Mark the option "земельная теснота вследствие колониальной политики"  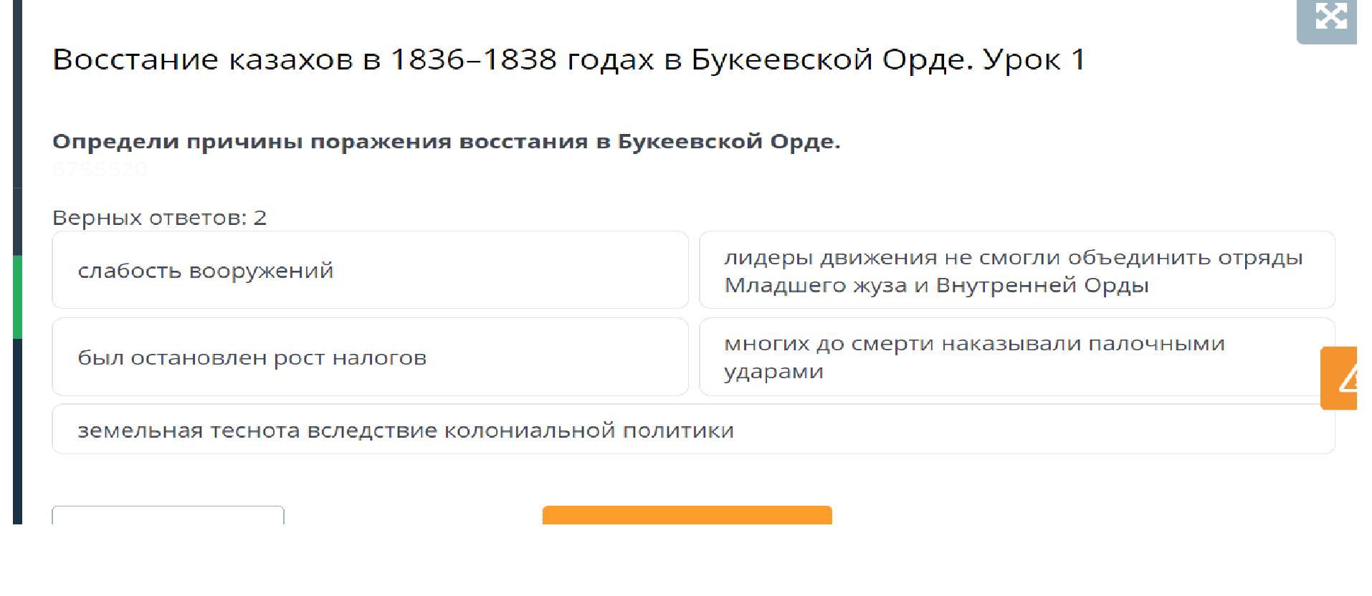click(x=692, y=429)
